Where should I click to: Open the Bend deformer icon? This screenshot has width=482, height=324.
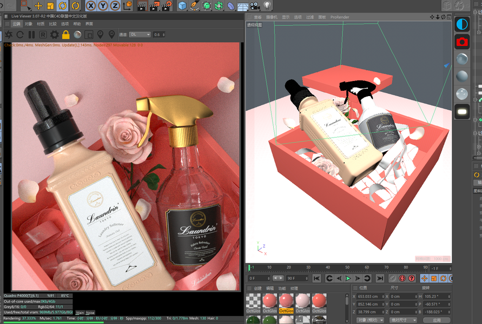[230, 5]
